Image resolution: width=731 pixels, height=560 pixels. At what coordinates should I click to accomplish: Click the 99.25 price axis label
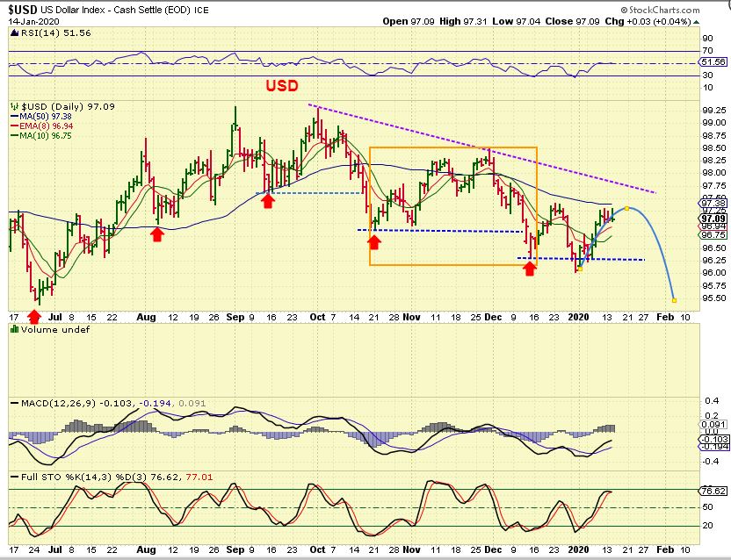click(713, 111)
